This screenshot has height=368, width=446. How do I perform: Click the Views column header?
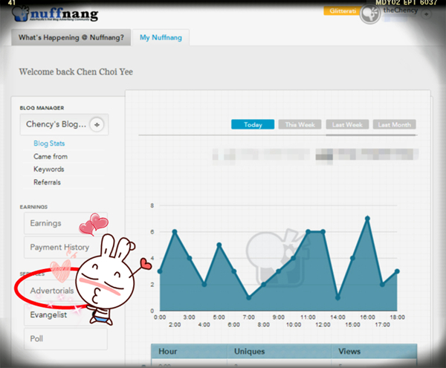pos(375,351)
